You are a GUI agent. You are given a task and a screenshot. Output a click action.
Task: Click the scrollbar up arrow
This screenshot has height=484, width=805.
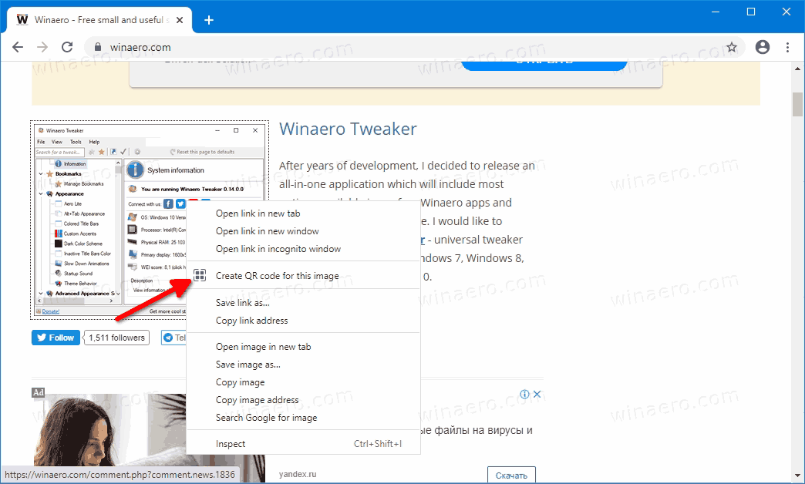797,68
